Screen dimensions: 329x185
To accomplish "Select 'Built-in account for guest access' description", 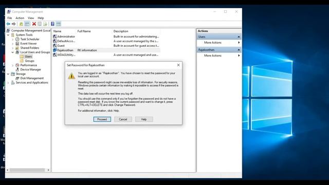I will (136, 46).
